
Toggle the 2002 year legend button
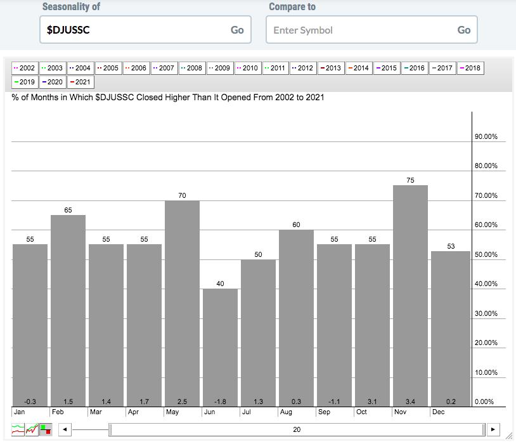[x=25, y=68]
